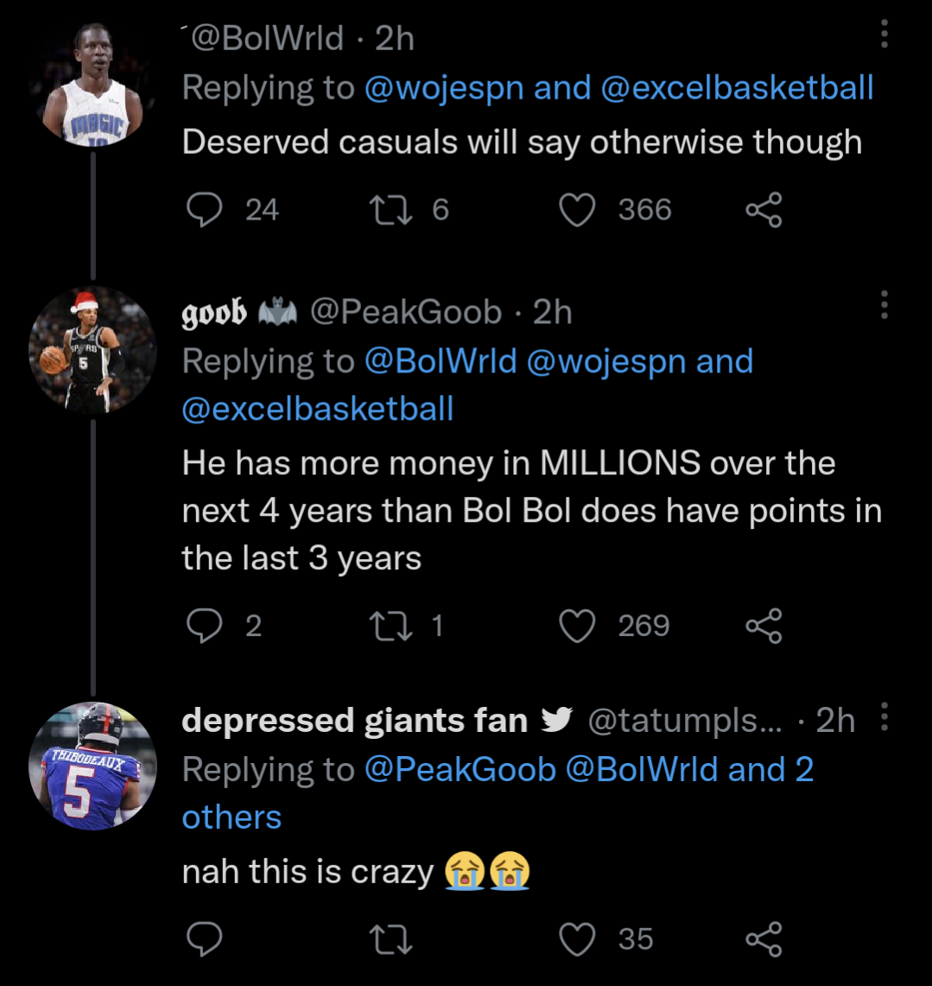Open the @PeakGoob profile handle link
The height and width of the screenshot is (986, 932).
460,769
